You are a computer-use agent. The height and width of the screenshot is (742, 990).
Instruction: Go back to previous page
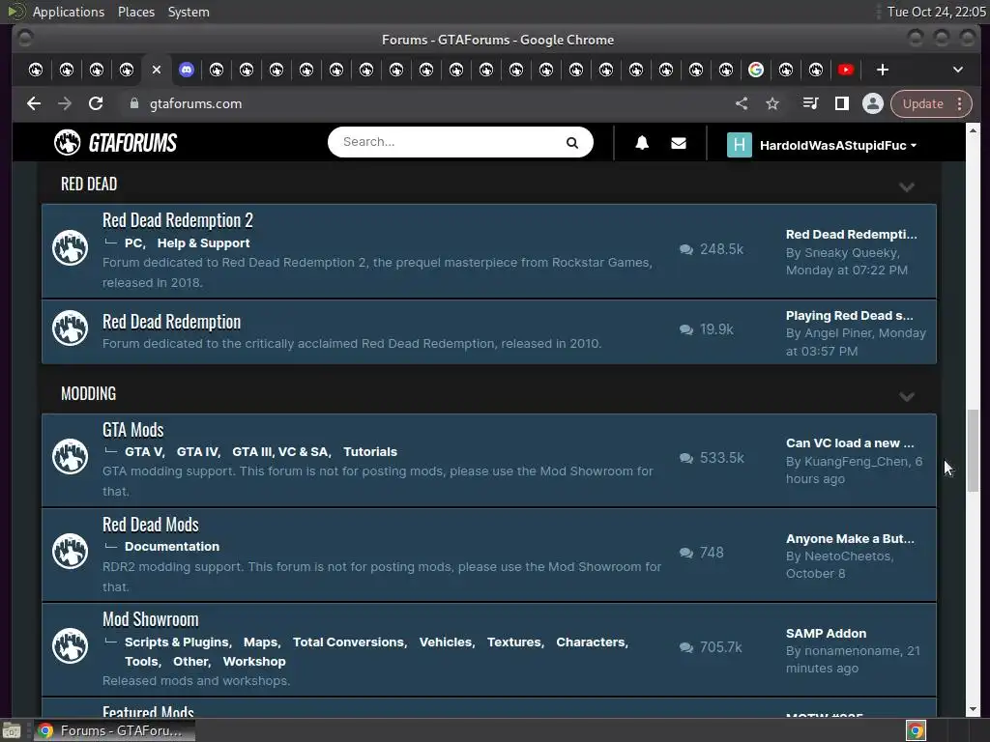point(34,103)
